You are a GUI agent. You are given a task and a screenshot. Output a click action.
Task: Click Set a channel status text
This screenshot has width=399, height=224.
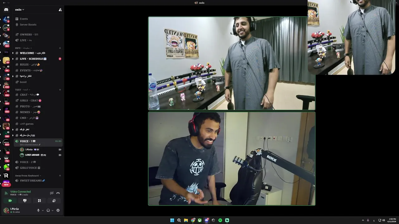[30, 145]
